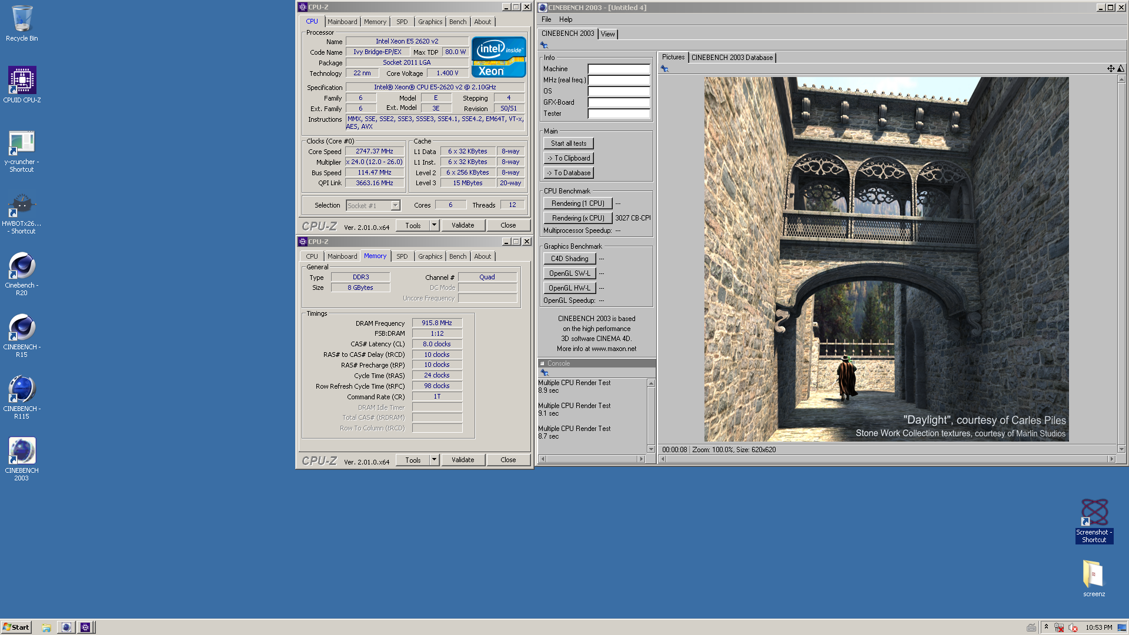
Task: Click the move crosshair icon in picture viewer
Action: (1111, 69)
